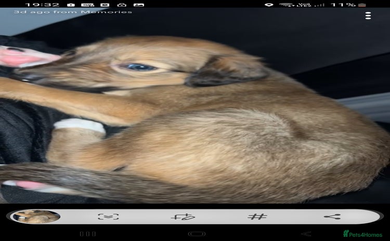Viewport: 390px width, 241px height.
Task: Tap the location pin status icon
Action: coord(268,5)
